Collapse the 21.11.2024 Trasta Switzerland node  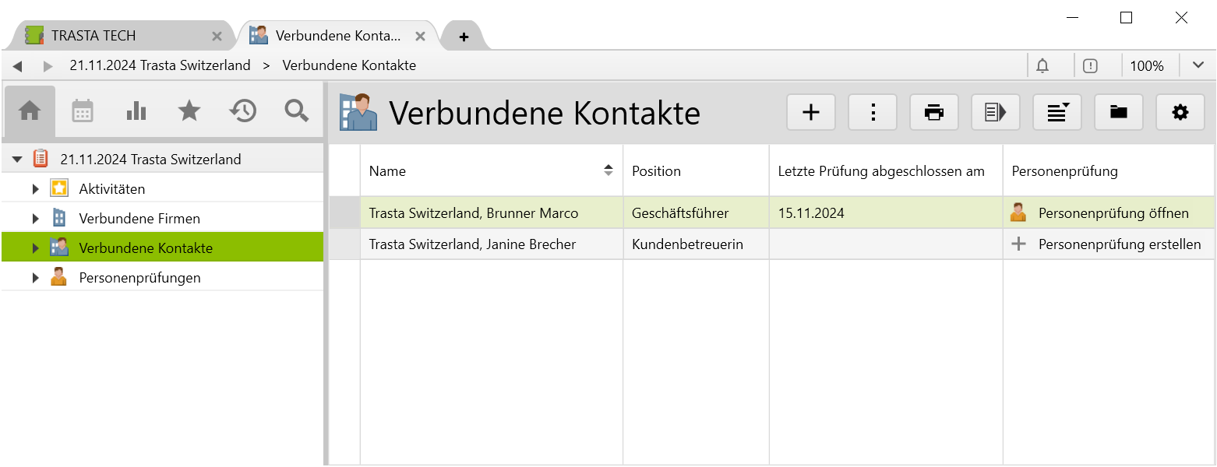pyautogui.click(x=17, y=160)
